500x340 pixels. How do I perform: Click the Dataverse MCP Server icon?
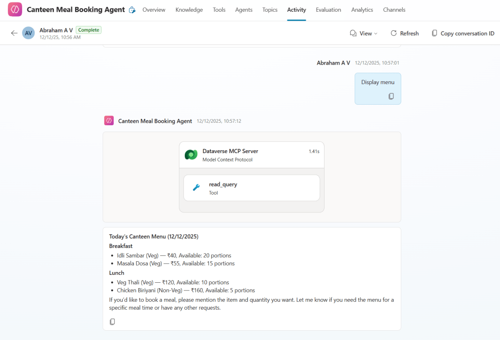pyautogui.click(x=191, y=155)
